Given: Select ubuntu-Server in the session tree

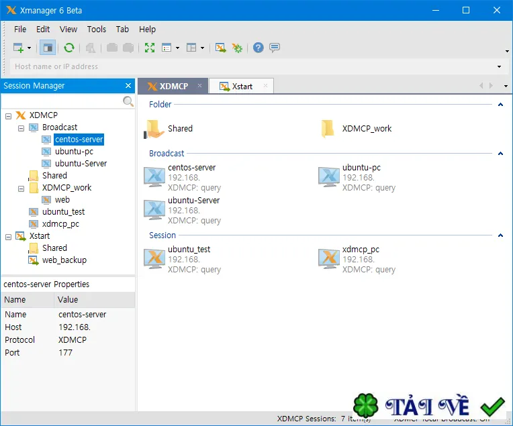Looking at the screenshot, I should (x=81, y=164).
